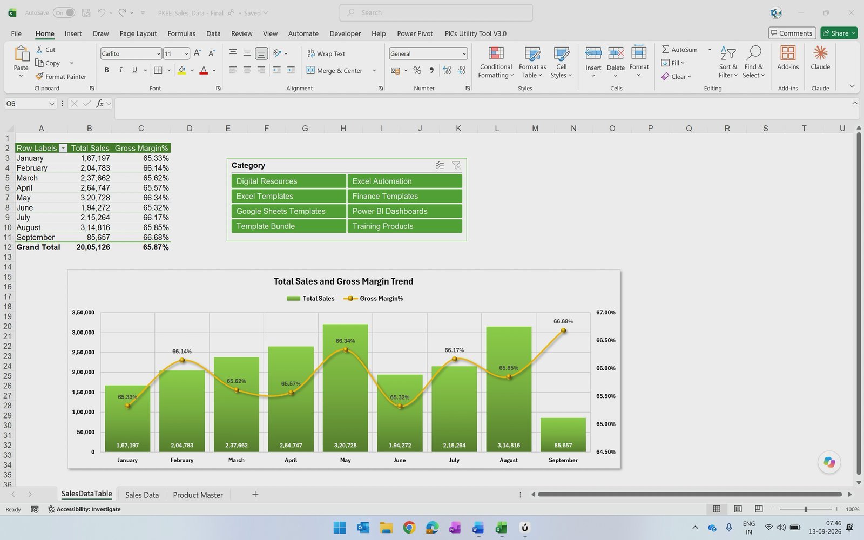
Task: Click the Delete cells icon
Action: [x=616, y=53]
